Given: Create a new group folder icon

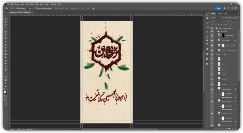Looking at the screenshot, I should [x=229, y=129].
